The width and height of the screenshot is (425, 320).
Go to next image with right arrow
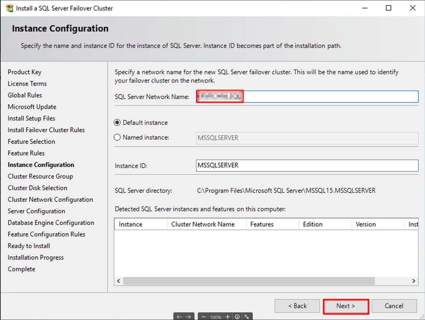(188, 317)
